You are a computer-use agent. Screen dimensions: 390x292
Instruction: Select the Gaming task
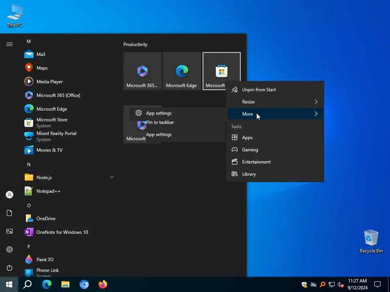[x=275, y=150]
